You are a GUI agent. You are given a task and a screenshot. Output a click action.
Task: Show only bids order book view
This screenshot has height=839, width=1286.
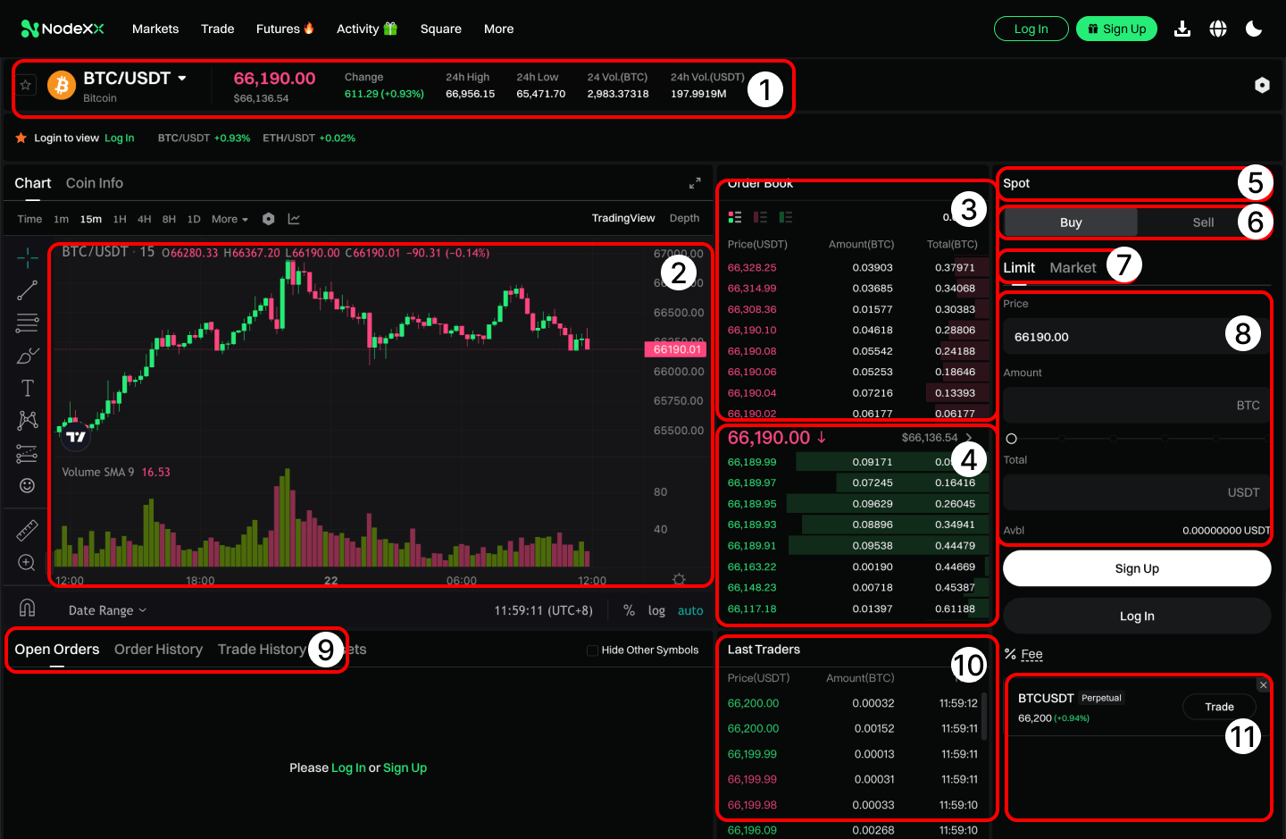(786, 217)
